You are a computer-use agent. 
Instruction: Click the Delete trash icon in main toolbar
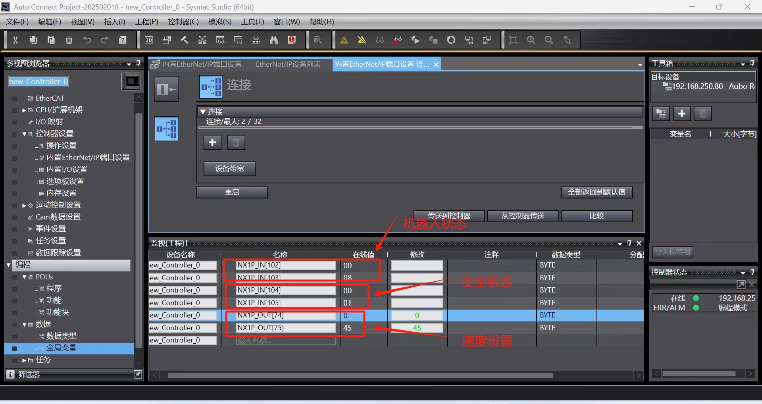click(x=69, y=40)
